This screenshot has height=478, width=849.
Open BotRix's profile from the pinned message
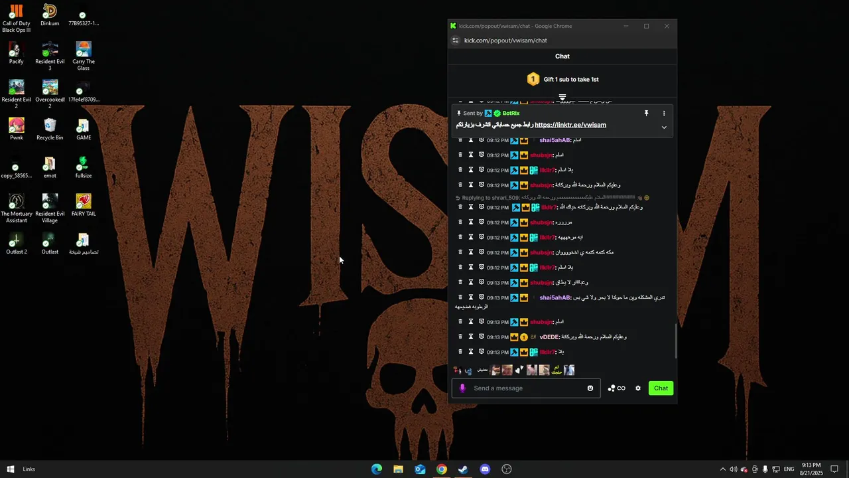(x=511, y=114)
